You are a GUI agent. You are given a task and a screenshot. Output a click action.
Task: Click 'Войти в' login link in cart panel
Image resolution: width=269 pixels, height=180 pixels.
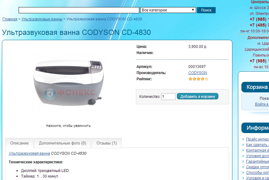click(262, 104)
